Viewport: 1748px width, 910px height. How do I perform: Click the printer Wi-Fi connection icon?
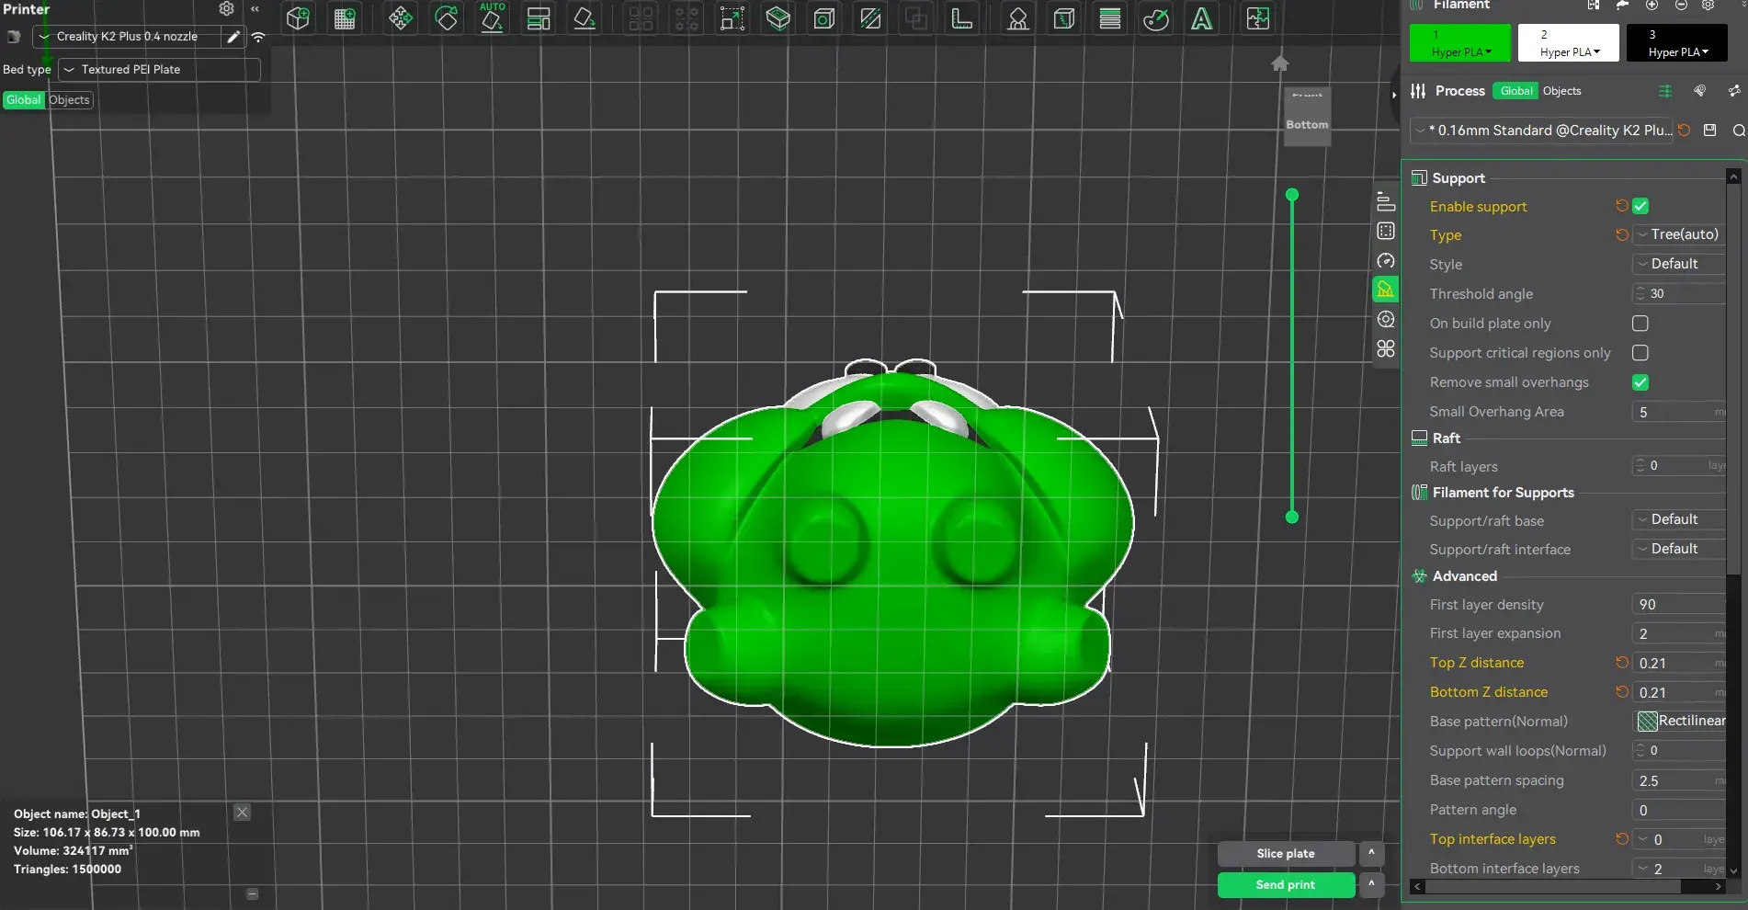click(x=258, y=37)
